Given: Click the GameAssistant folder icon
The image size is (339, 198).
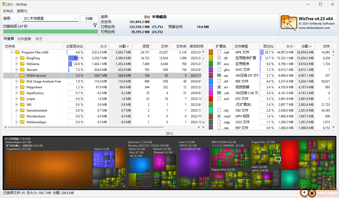Looking at the screenshot, I should [22, 110].
